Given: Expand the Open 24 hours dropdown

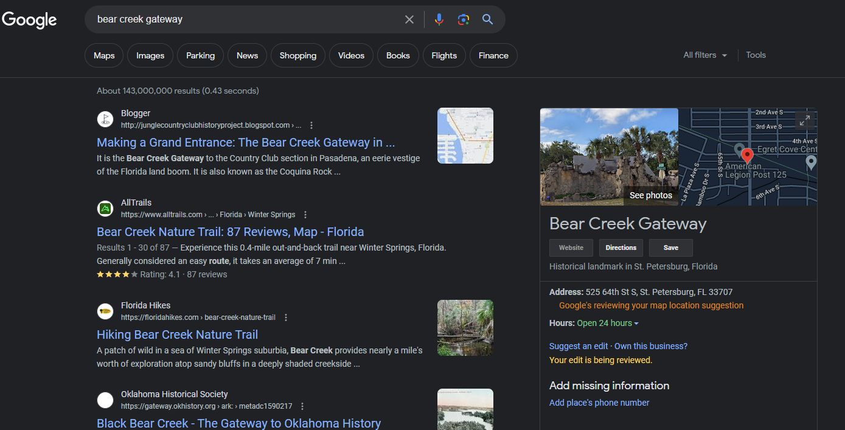Looking at the screenshot, I should tap(608, 323).
